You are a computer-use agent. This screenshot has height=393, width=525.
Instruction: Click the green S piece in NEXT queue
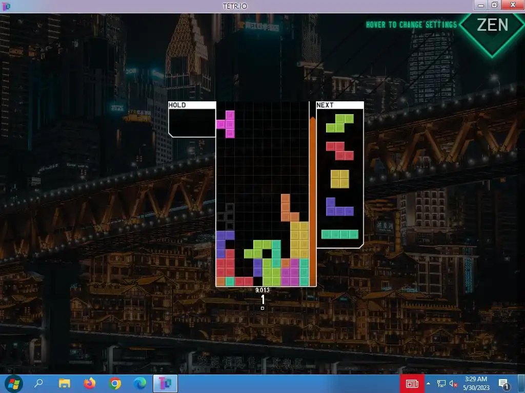(x=340, y=123)
